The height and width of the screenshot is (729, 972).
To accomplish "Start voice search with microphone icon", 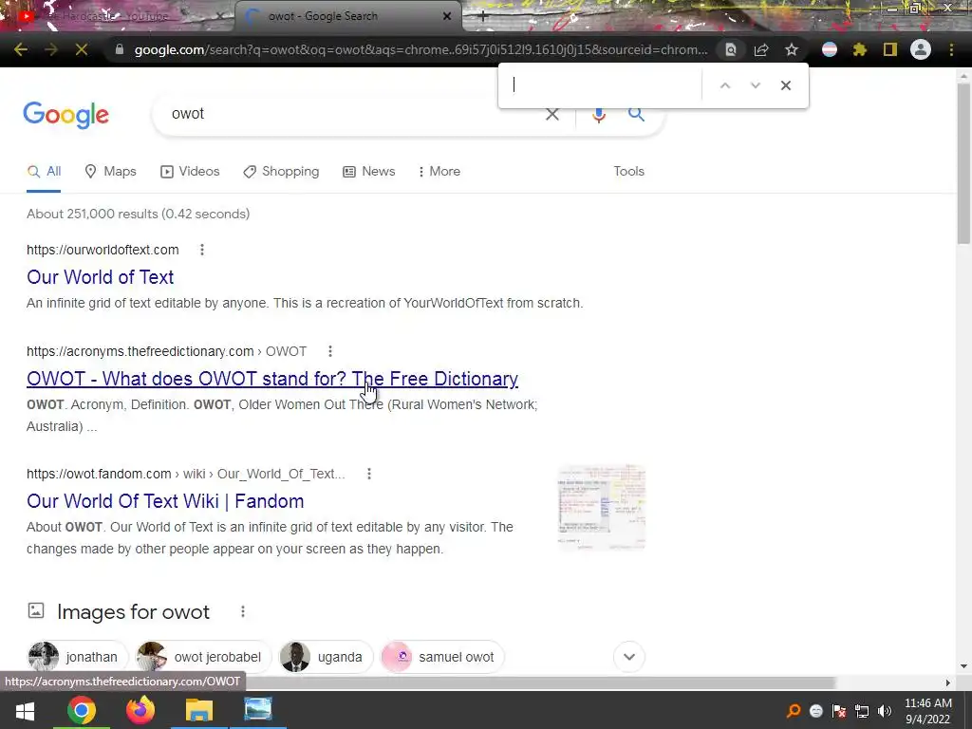I will click(x=598, y=114).
